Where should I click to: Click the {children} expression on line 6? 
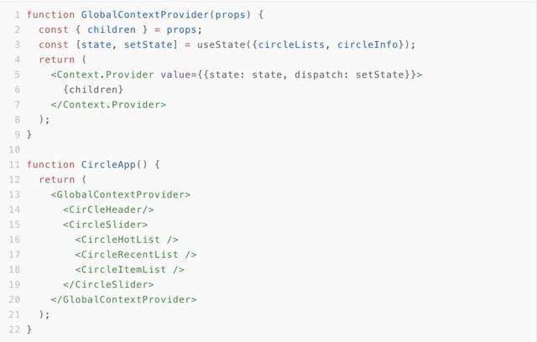[x=93, y=90]
